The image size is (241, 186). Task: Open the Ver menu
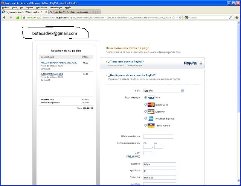coord(21,8)
